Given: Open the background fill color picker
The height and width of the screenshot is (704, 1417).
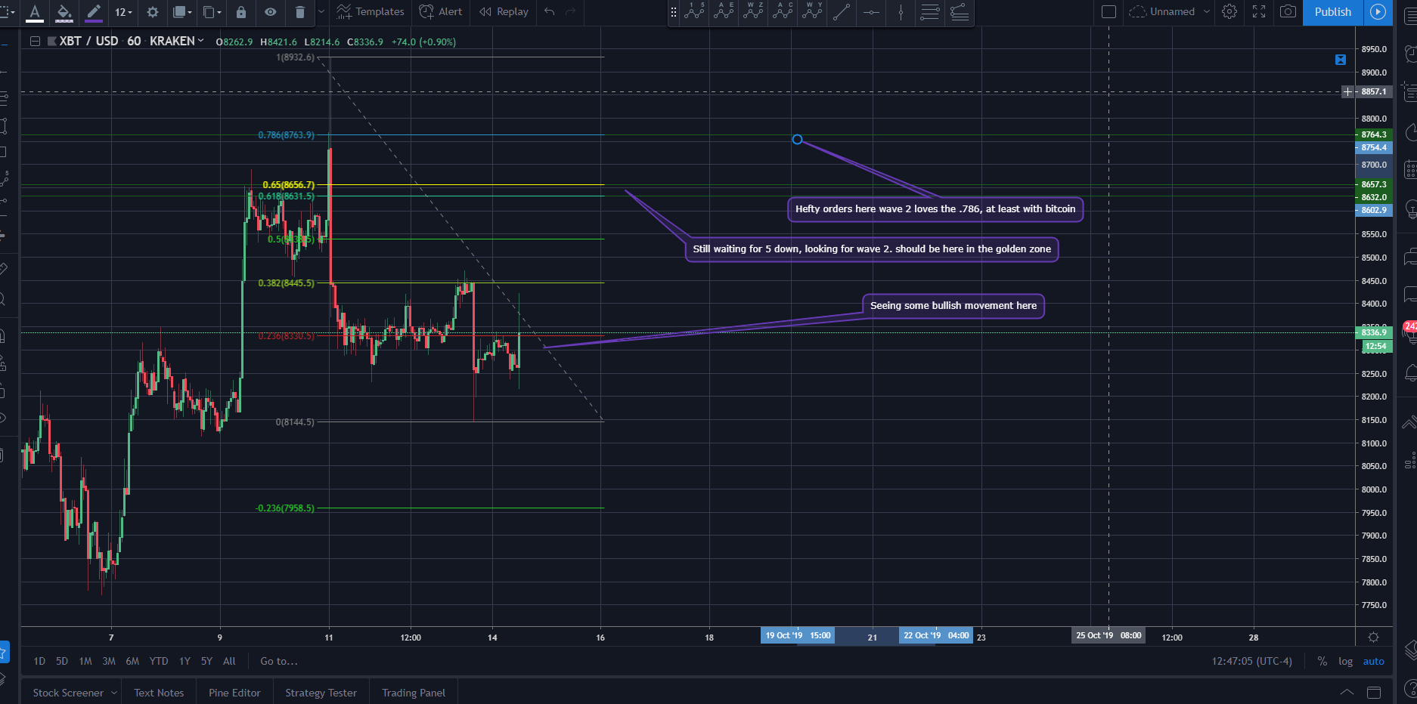Looking at the screenshot, I should 64,12.
